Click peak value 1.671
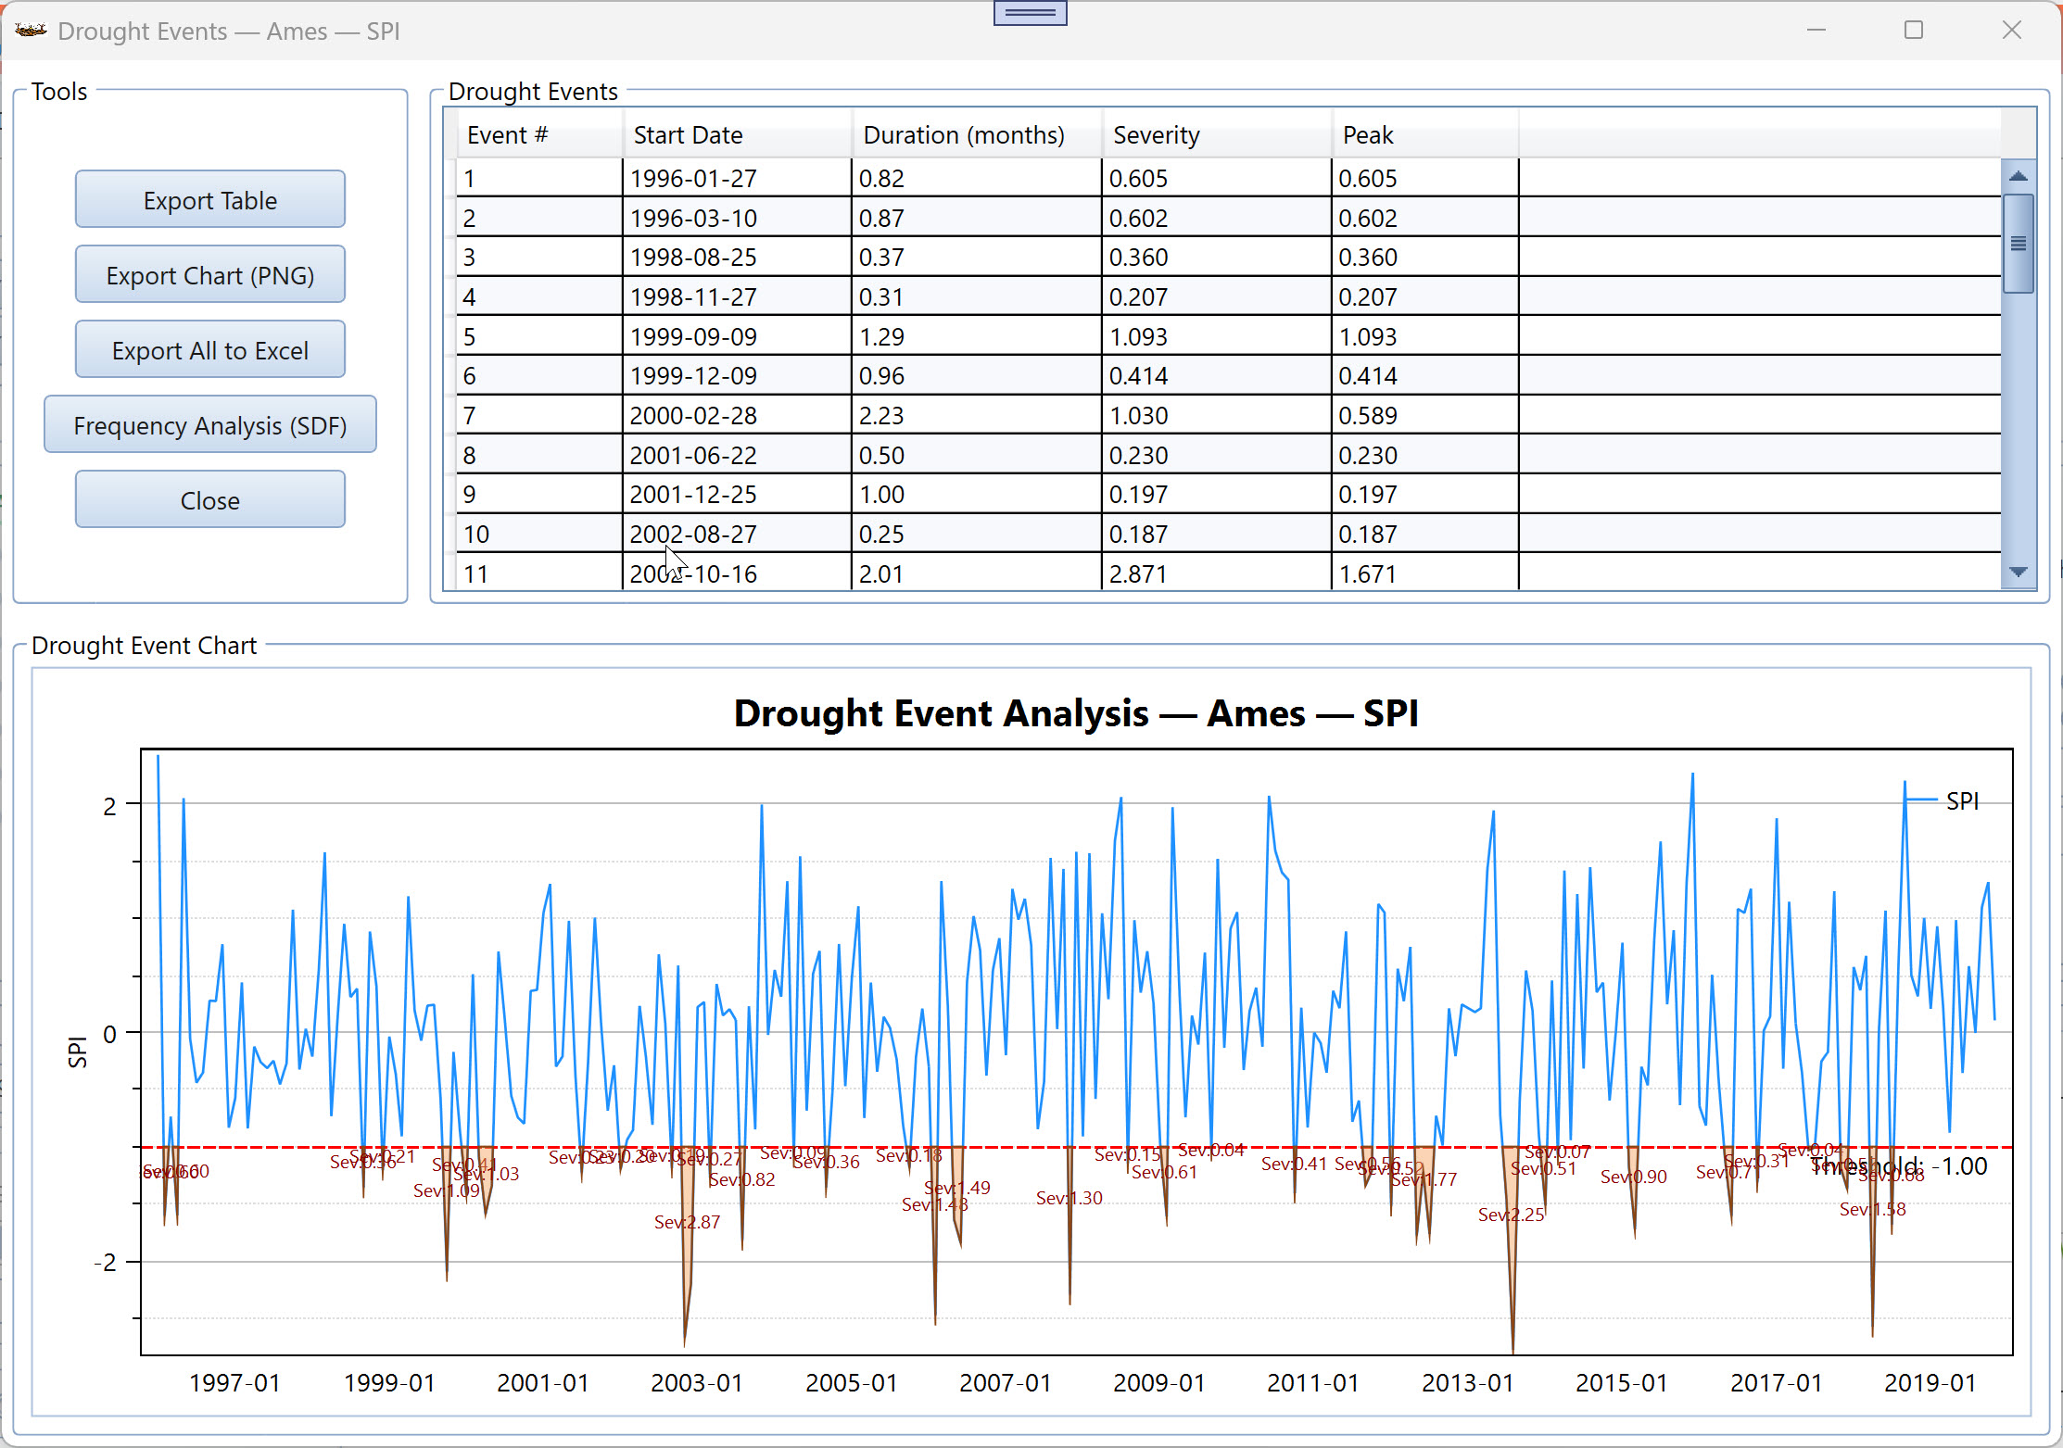Viewport: 2063px width, 1448px height. (1425, 573)
